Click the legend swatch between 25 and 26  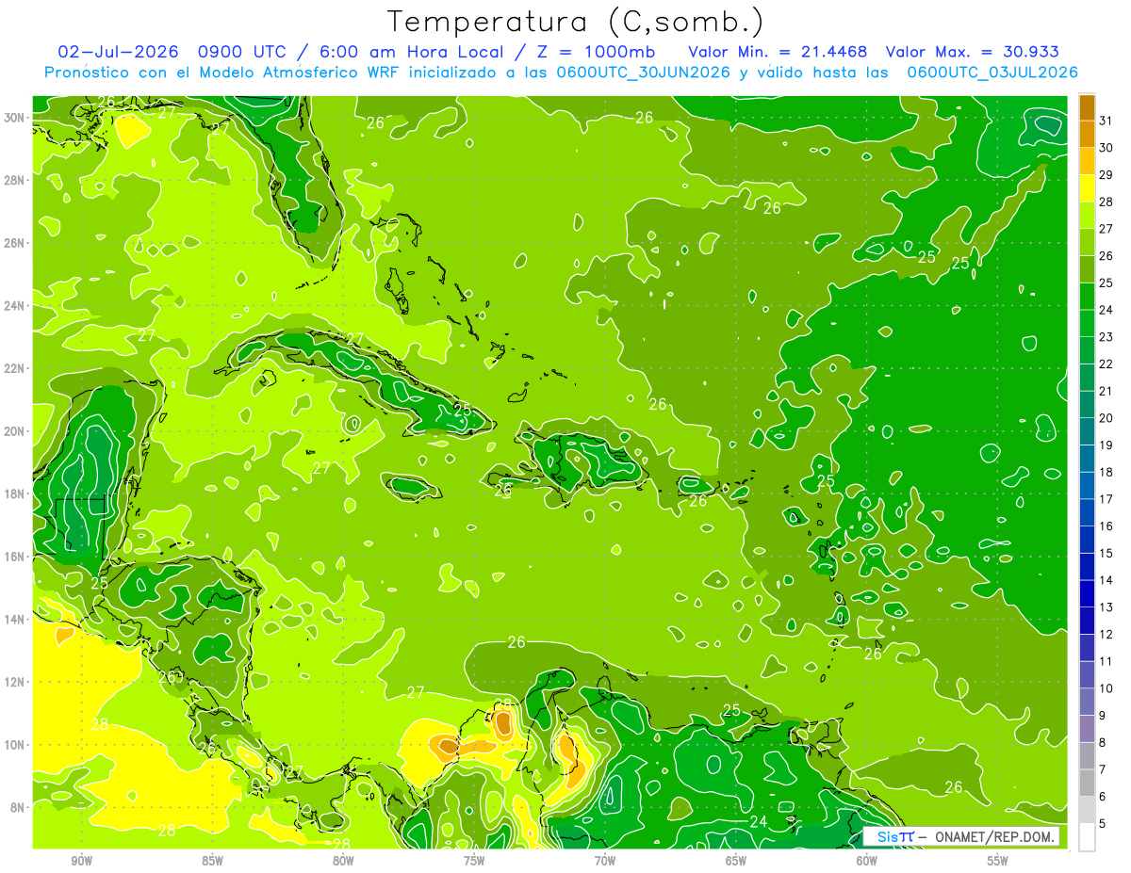pos(1087,268)
